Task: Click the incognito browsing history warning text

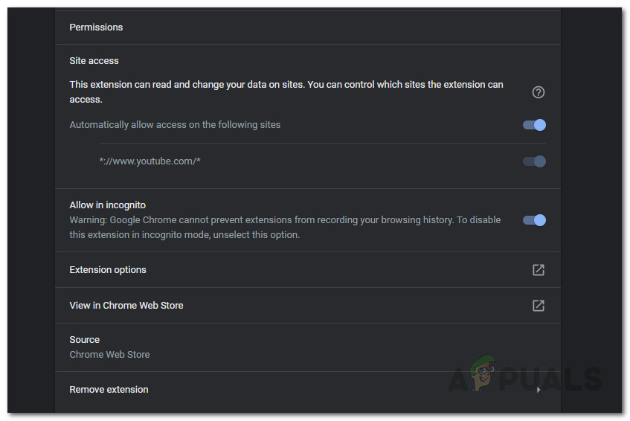Action: click(x=285, y=228)
